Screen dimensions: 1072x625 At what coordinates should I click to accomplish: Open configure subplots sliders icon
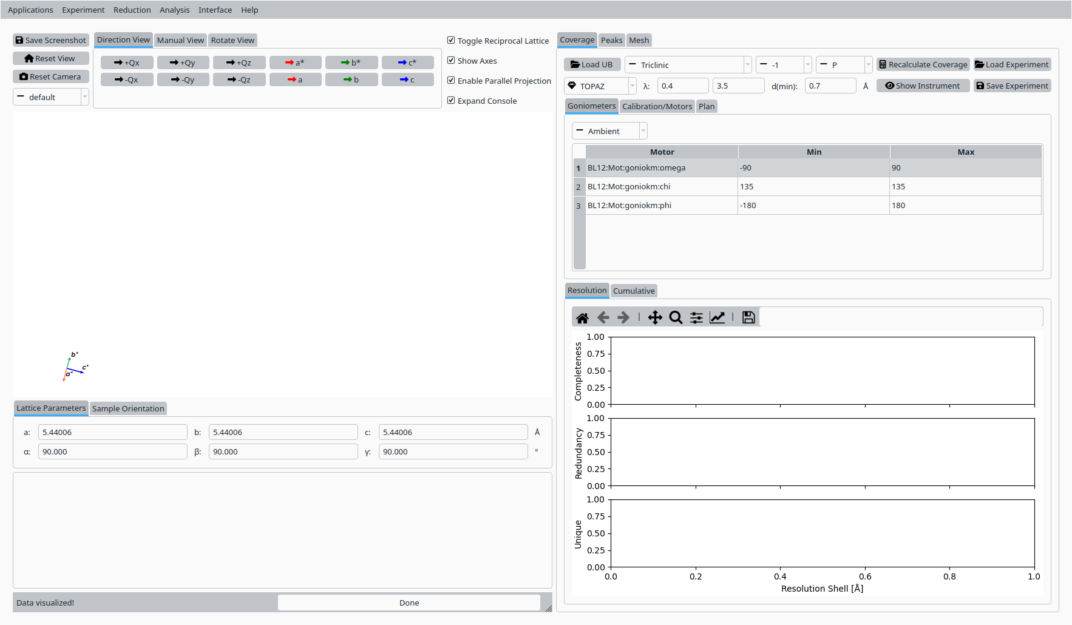[696, 317]
